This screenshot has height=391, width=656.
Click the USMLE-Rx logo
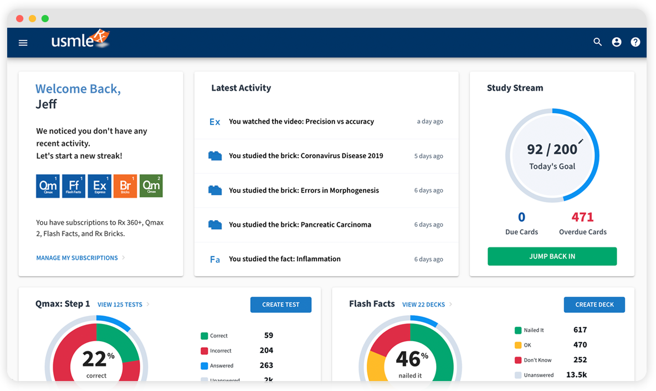pyautogui.click(x=80, y=39)
